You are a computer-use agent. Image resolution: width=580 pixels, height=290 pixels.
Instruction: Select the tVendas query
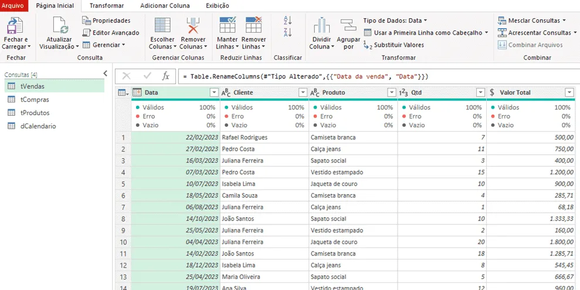click(x=55, y=86)
